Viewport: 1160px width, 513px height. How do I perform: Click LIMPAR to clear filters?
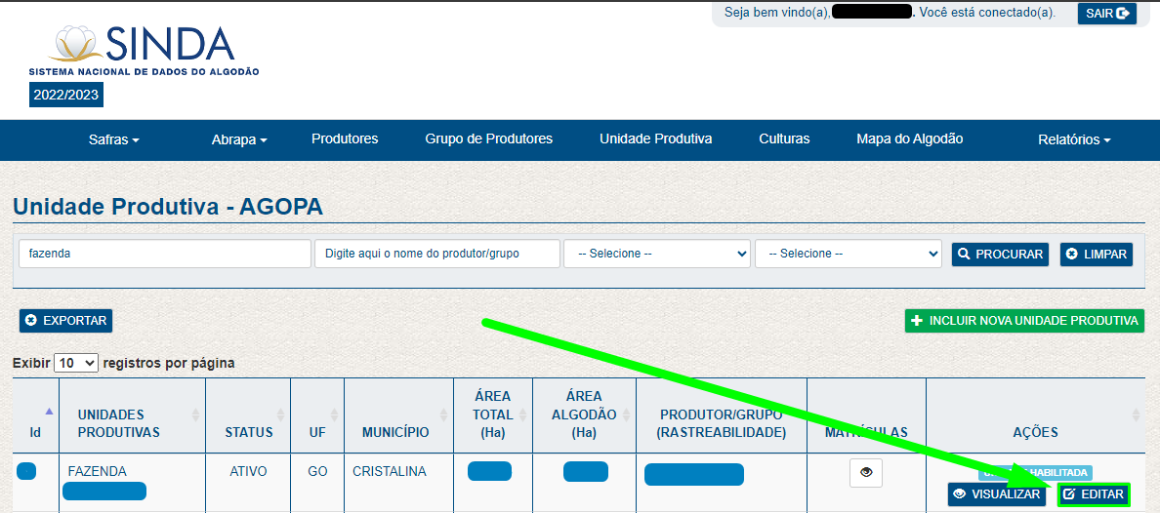click(x=1096, y=255)
